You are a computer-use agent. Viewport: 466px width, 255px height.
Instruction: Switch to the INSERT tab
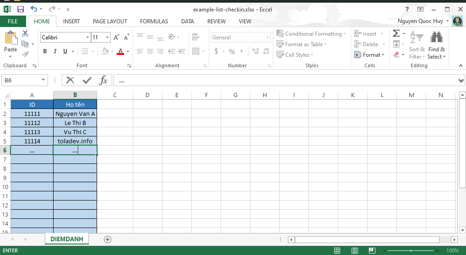pos(71,22)
